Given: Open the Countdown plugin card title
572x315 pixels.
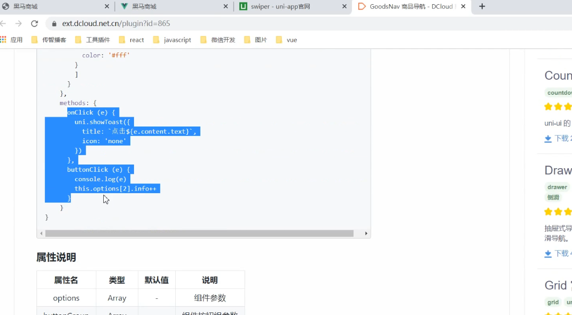Looking at the screenshot, I should coord(558,75).
